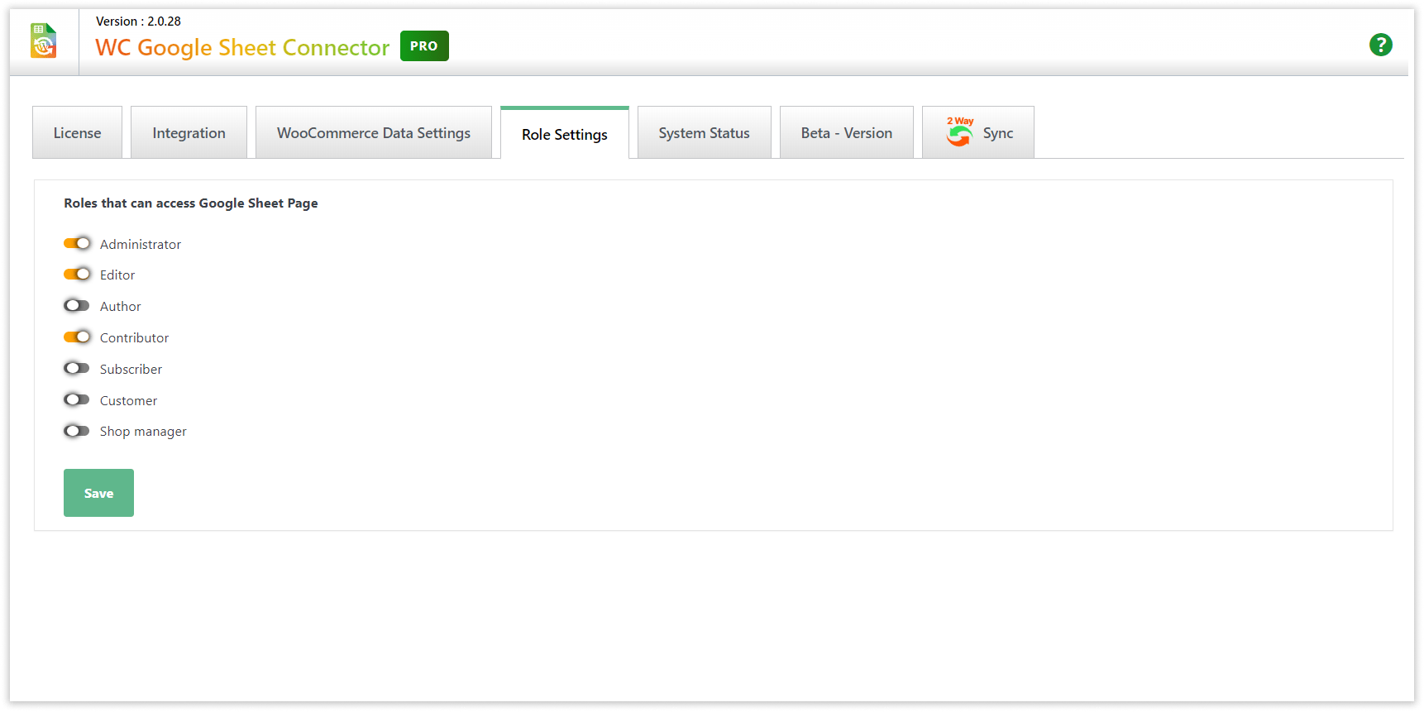Open the License tab

pos(77,132)
